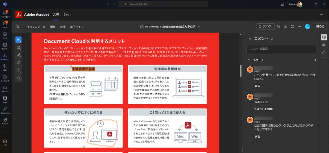Open 描画を追加 comment

[x=261, y=102]
